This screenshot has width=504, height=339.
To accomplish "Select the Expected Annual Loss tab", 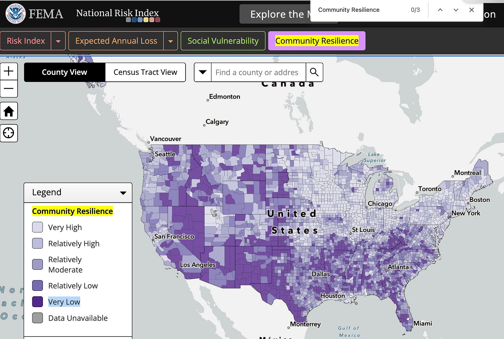I will pyautogui.click(x=116, y=41).
